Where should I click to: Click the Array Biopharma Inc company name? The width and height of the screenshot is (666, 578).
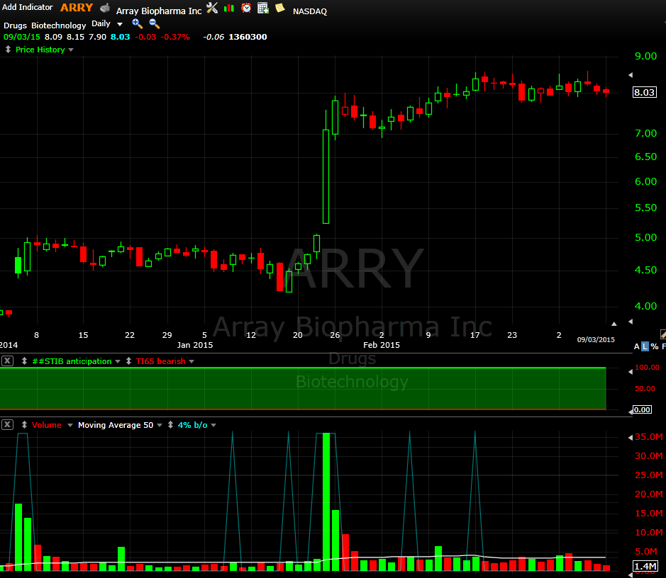(159, 11)
